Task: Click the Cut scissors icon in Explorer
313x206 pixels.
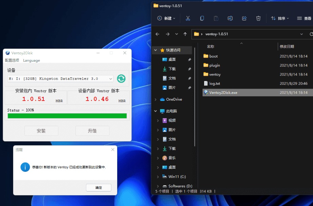Action: pos(188,18)
